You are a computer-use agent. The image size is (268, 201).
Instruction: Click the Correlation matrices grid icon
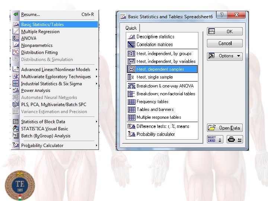(131, 44)
